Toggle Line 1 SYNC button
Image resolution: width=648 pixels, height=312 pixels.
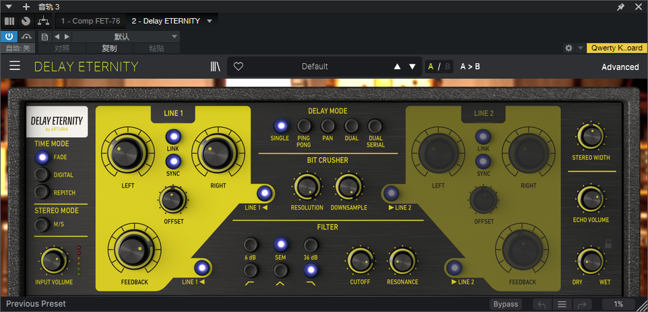(172, 161)
